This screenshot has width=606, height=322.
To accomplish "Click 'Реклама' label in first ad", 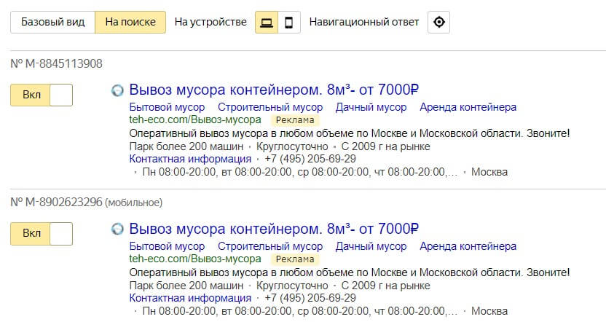I will 295,120.
